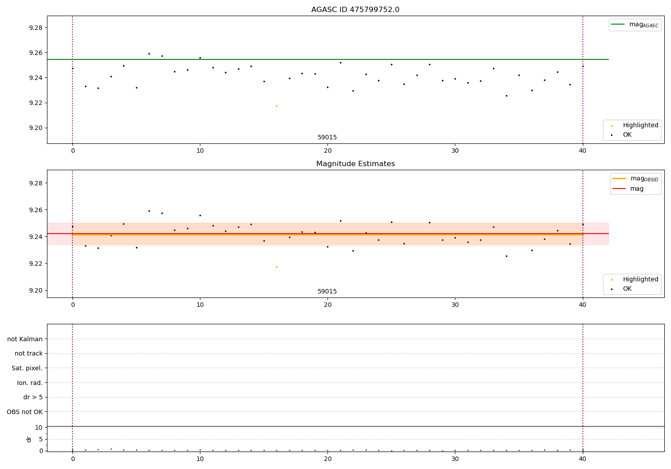Click x-axis tick 10 in top plot
This screenshot has width=671, height=469.
200,151
